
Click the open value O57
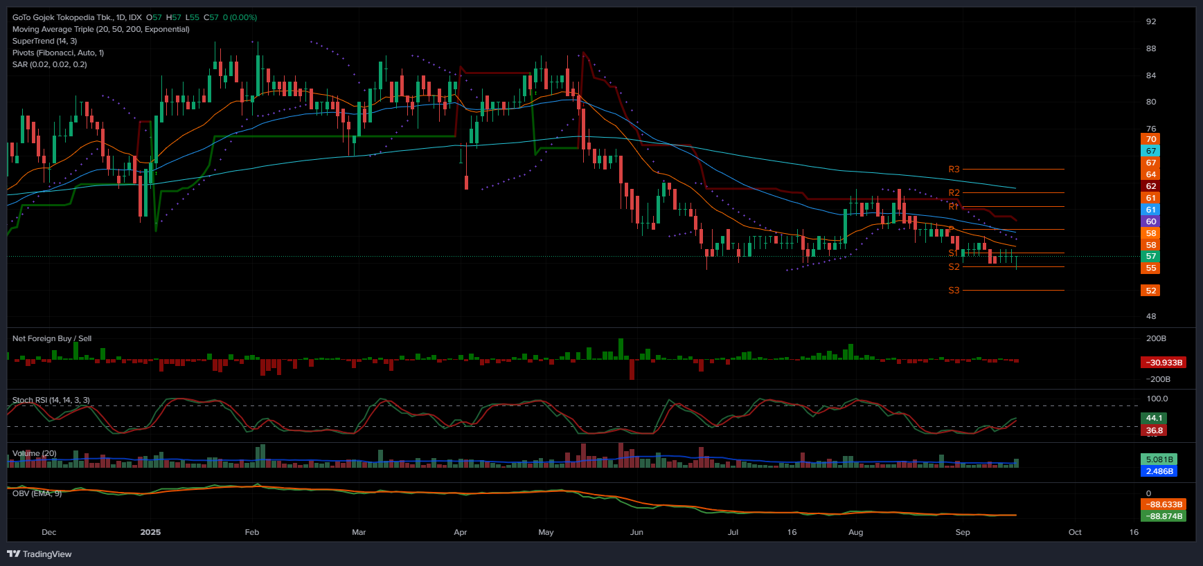click(154, 17)
